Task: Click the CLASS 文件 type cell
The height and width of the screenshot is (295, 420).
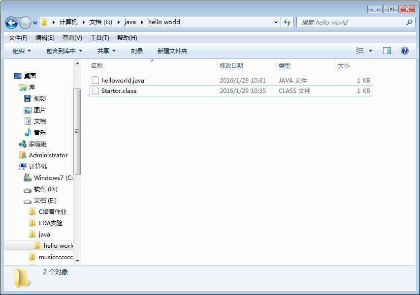Action: 294,91
